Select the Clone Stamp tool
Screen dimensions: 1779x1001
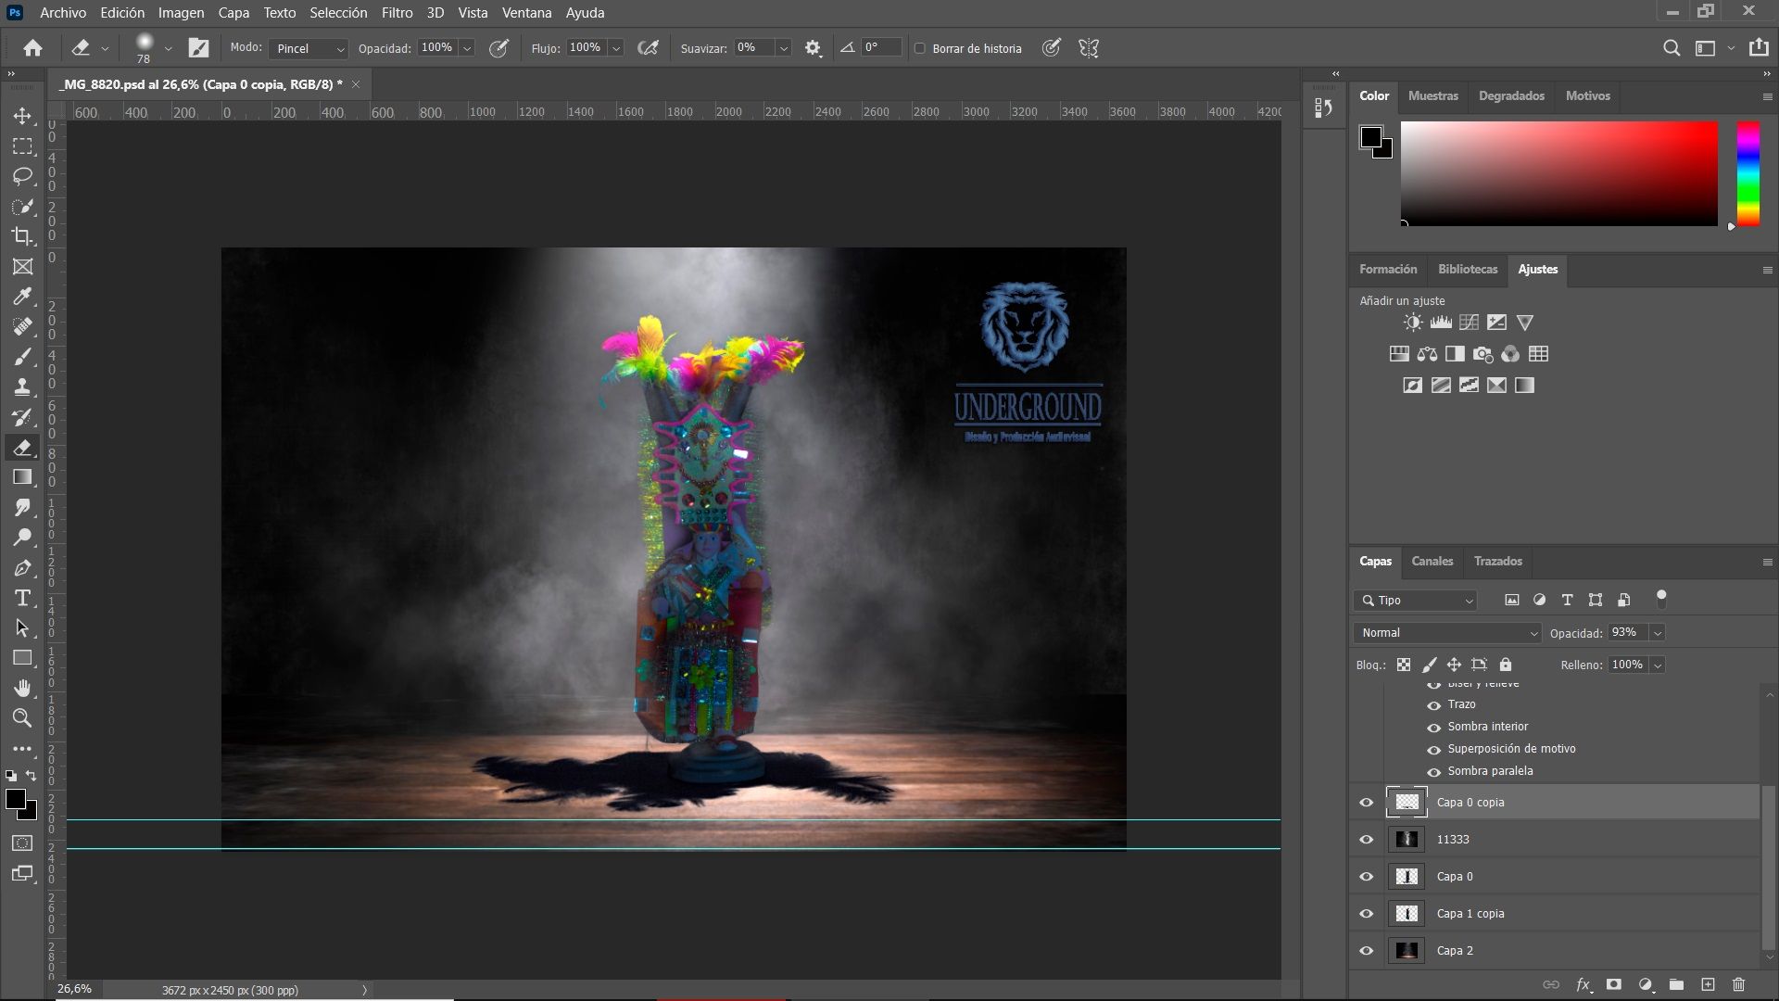22,386
